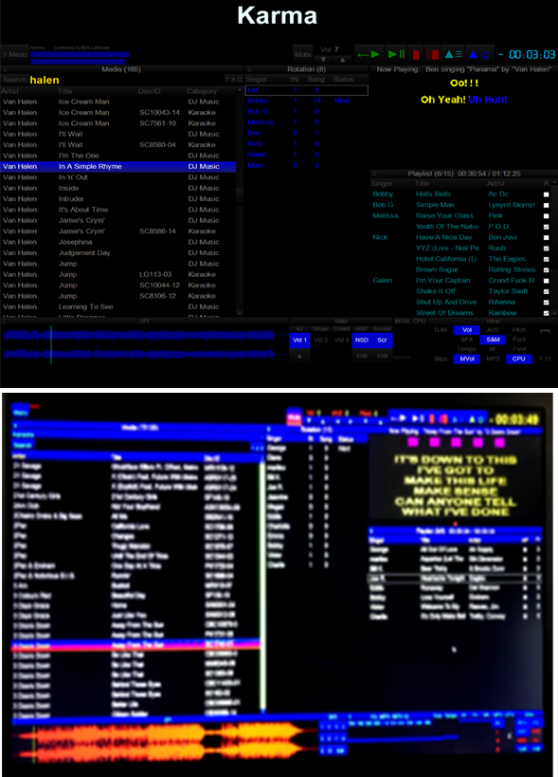The height and width of the screenshot is (777, 558).
Task: Click the teal triangle with list icon
Action: pos(453,54)
